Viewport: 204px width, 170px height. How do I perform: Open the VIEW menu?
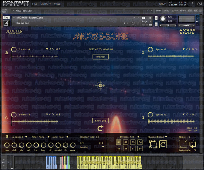click(x=57, y=4)
